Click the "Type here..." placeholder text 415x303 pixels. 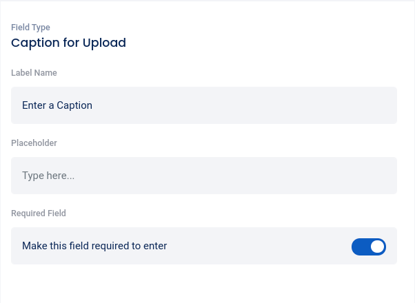click(x=48, y=176)
